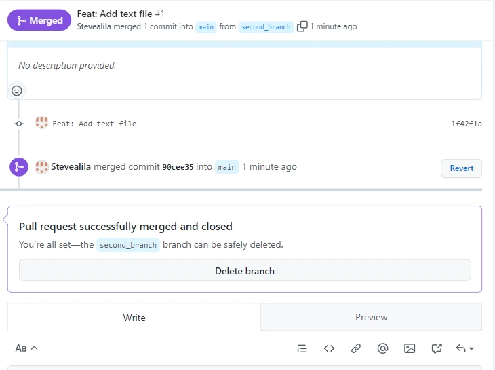Click the numbered list formatting icon
495x370 pixels.
pyautogui.click(x=302, y=348)
